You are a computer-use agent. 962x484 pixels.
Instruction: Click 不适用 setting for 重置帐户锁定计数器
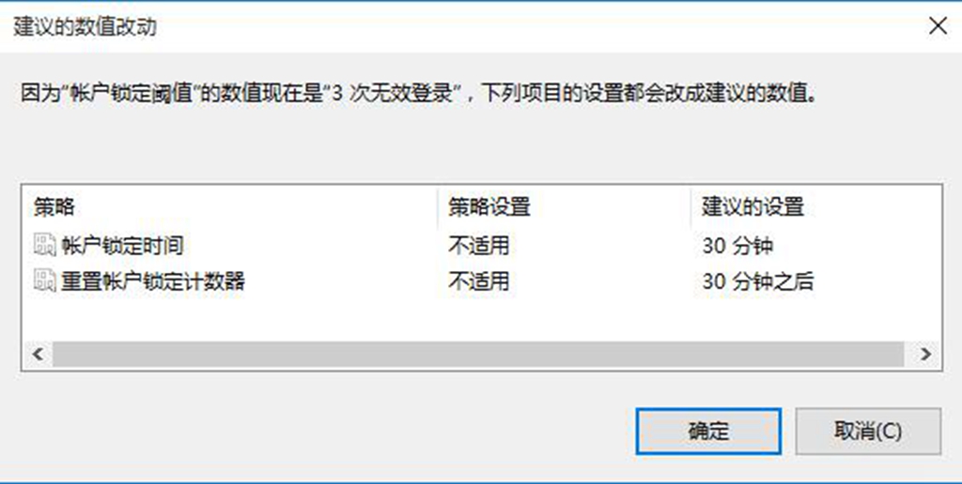[479, 281]
